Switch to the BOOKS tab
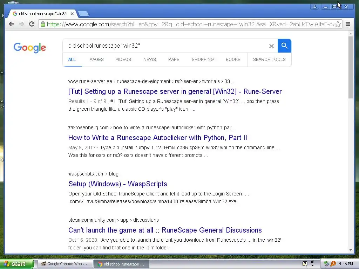 (x=233, y=60)
